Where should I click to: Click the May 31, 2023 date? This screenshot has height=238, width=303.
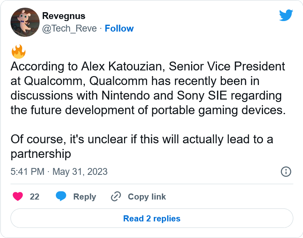click(80, 171)
